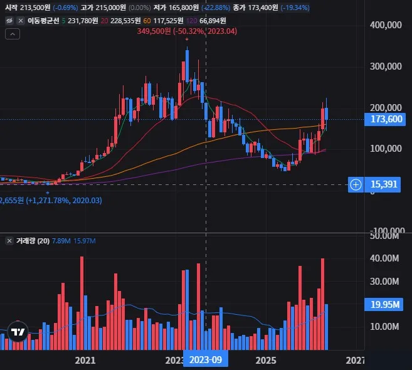This screenshot has width=412, height=370.
Task: Click the 30.00M volume axis label
Action: click(x=384, y=282)
